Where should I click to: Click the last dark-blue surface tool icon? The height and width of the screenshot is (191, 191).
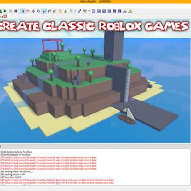coord(120,11)
